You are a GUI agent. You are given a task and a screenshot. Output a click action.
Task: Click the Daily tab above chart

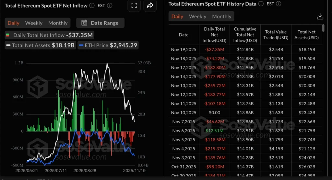14,23
